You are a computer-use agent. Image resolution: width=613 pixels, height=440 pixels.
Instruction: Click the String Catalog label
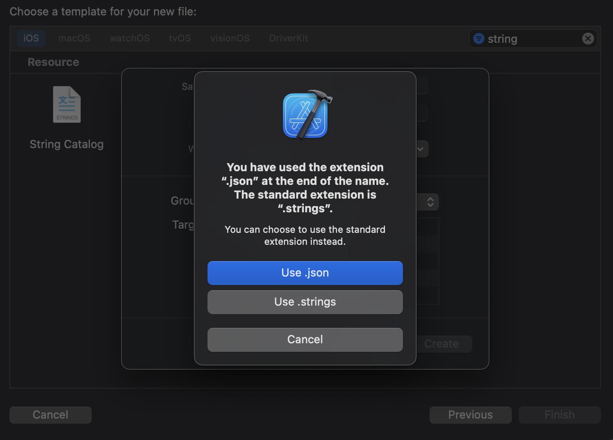tap(66, 144)
